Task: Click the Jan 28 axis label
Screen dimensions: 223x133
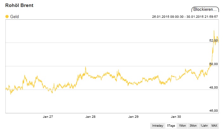Action: click(91, 117)
